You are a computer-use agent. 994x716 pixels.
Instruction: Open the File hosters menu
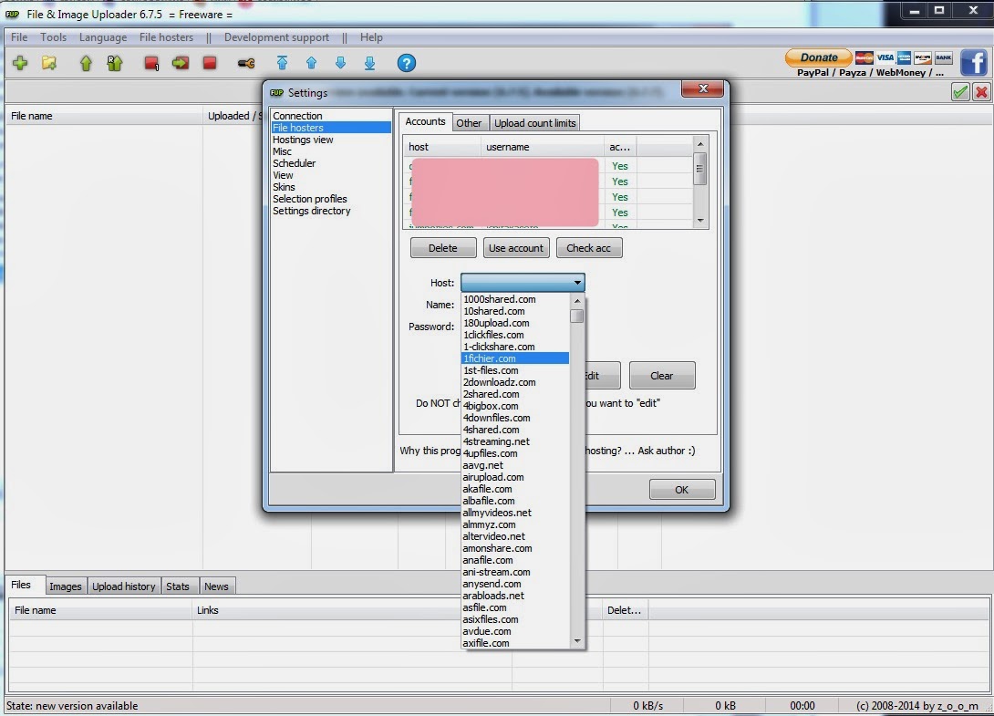coord(166,37)
